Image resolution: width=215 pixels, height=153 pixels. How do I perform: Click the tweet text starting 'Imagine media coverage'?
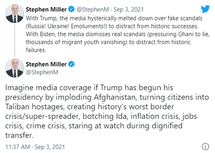click(107, 111)
